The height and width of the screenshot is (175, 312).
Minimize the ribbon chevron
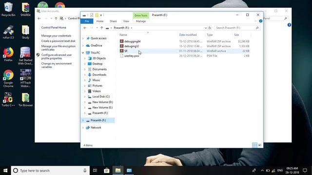[x=255, y=21]
